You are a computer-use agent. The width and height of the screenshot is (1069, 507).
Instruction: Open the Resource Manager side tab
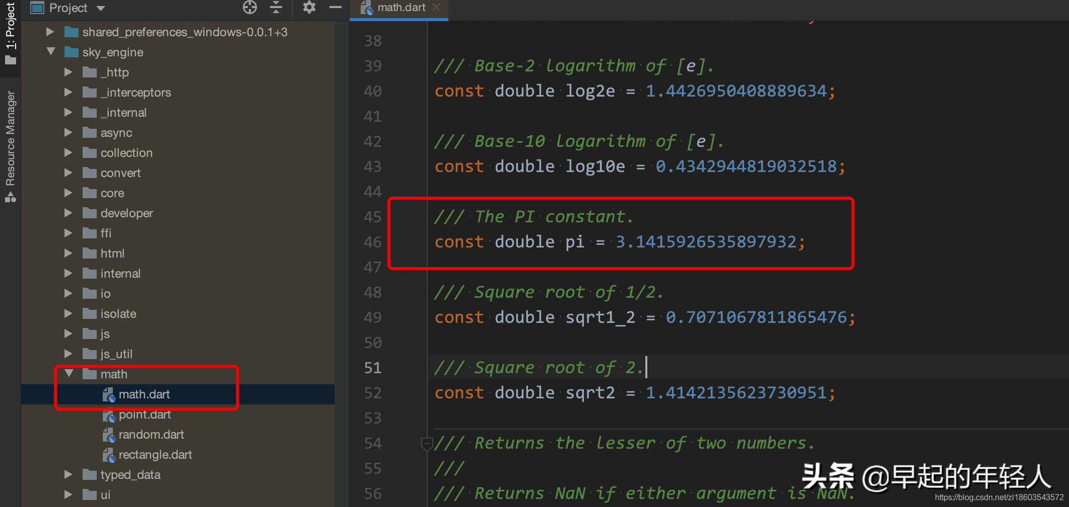click(10, 146)
